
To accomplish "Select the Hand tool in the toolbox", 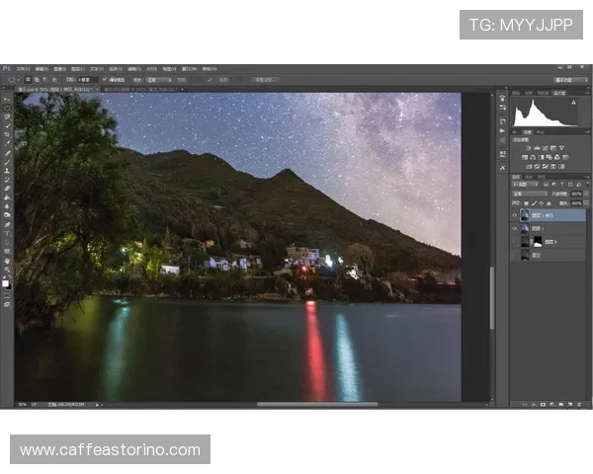I will [x=7, y=260].
